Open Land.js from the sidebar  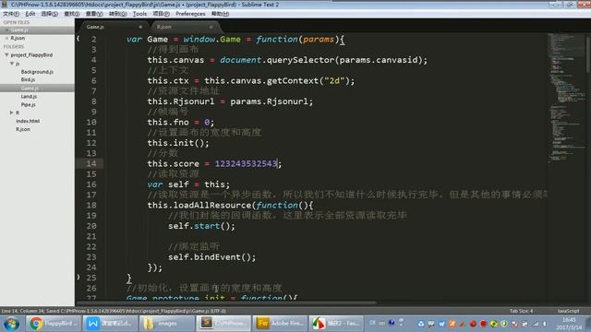tap(29, 96)
